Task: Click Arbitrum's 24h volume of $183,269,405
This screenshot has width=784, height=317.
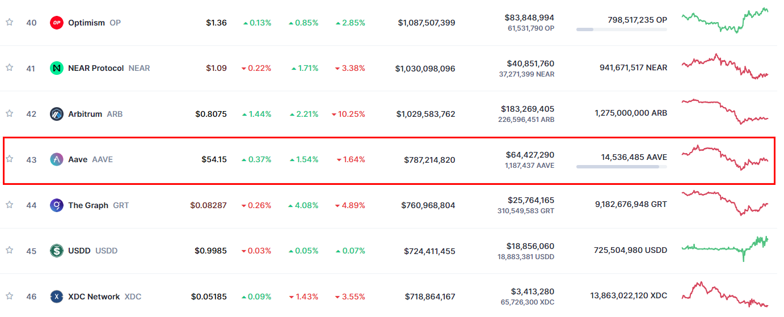Action: point(528,108)
